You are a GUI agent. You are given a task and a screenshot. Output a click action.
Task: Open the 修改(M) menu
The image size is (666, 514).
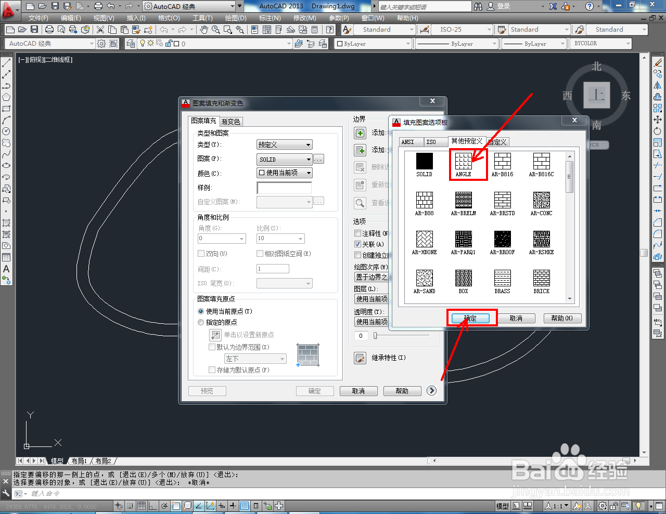pyautogui.click(x=304, y=18)
